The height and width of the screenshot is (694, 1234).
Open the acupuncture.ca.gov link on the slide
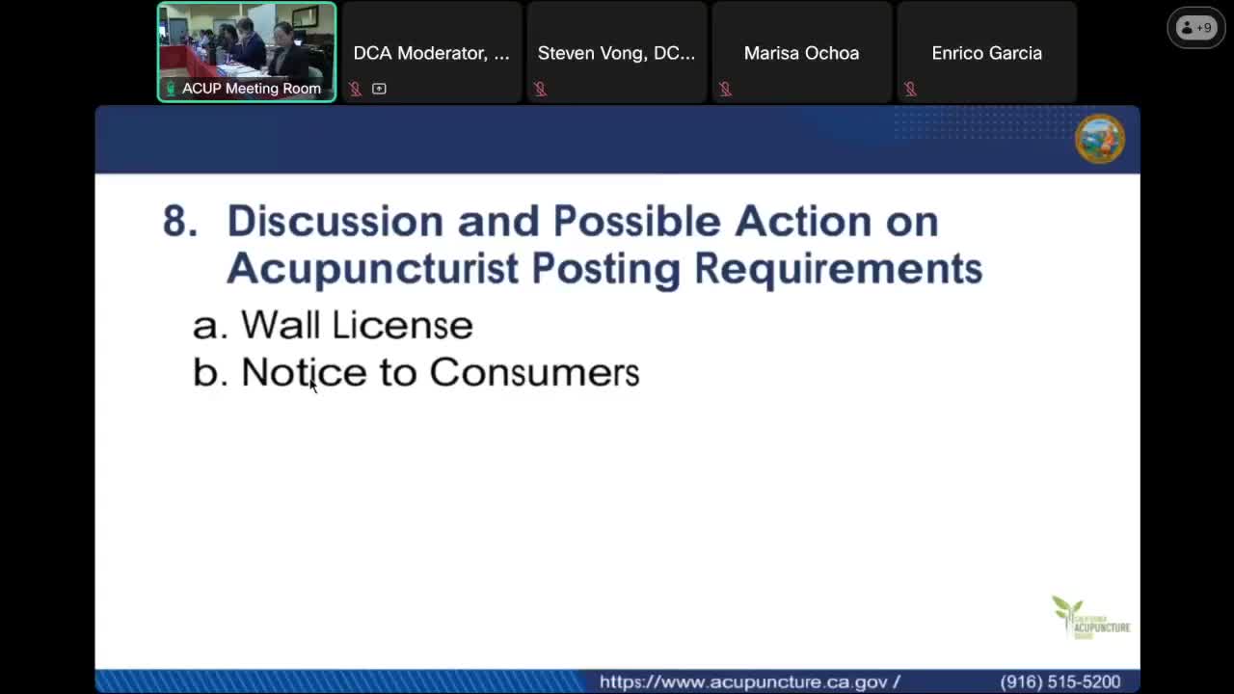[750, 681]
